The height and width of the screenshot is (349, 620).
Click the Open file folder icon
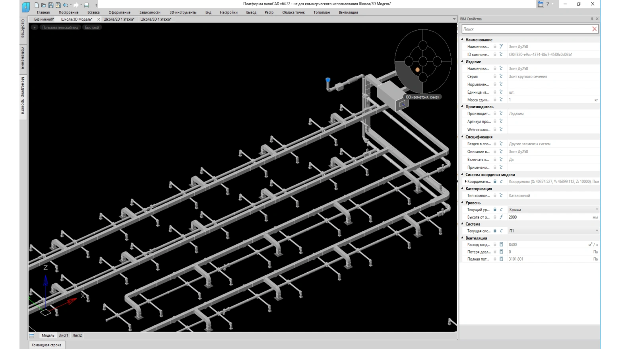coord(44,5)
